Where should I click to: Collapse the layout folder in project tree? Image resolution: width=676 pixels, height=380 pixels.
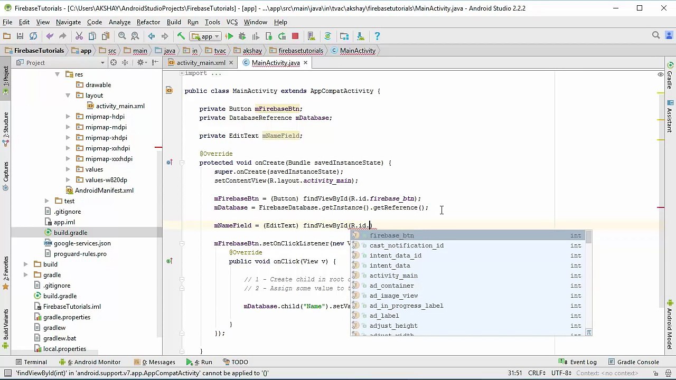click(x=68, y=96)
